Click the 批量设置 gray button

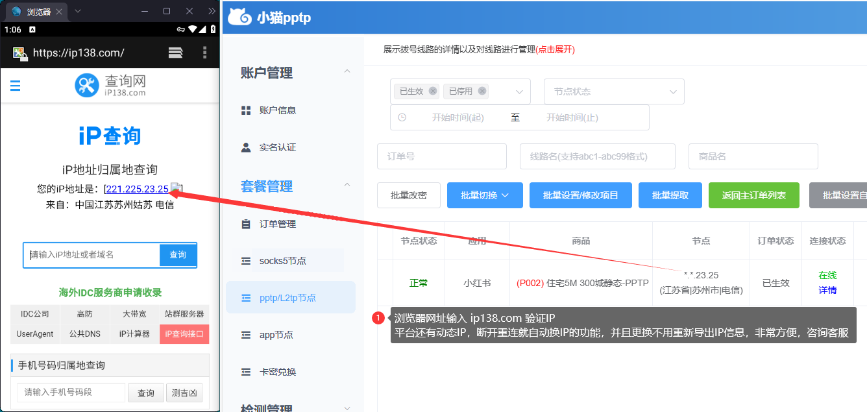tap(838, 195)
